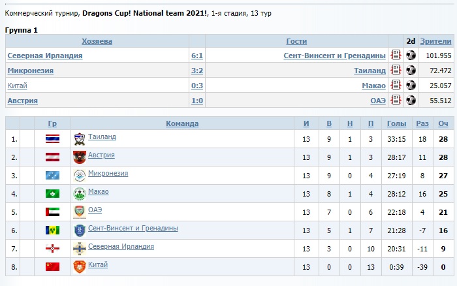Sort standings by Команда header

point(181,123)
